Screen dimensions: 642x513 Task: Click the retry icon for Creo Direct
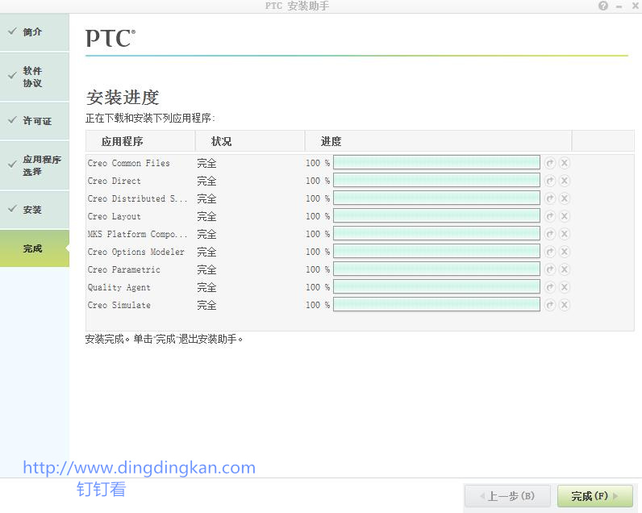coord(550,181)
